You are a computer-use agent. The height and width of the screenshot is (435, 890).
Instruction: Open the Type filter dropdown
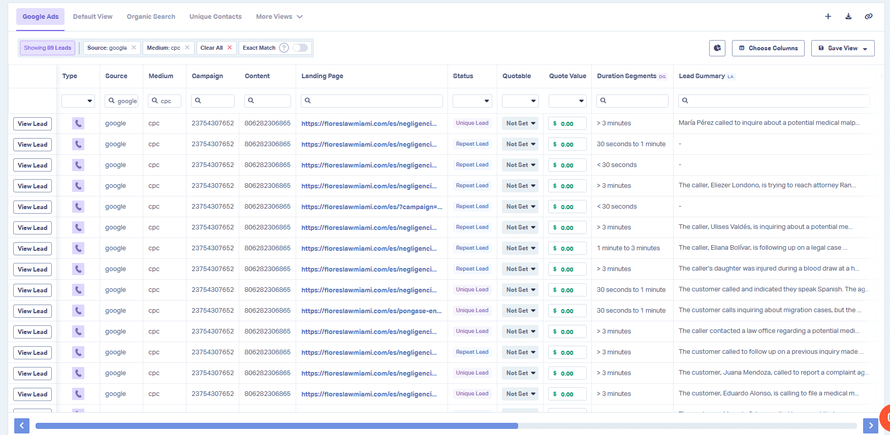pyautogui.click(x=78, y=101)
